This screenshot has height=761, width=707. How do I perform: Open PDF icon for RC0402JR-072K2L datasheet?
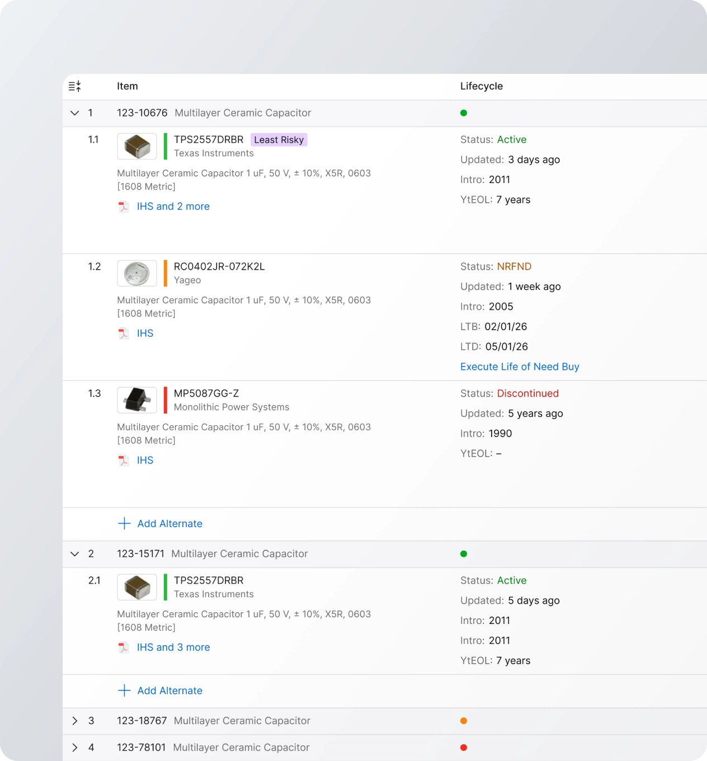(124, 333)
